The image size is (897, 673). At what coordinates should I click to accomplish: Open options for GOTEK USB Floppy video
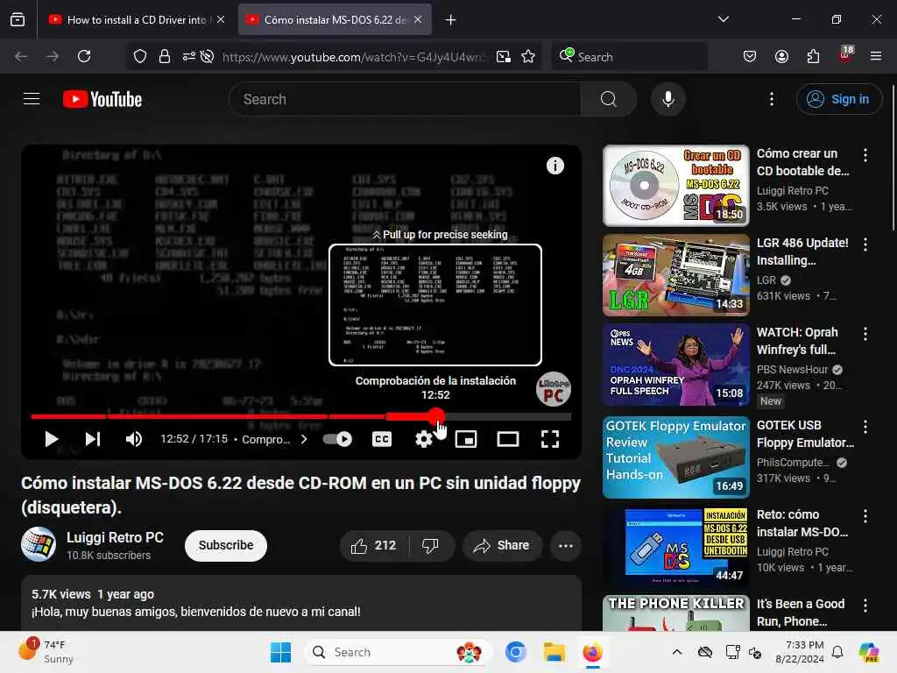point(865,427)
